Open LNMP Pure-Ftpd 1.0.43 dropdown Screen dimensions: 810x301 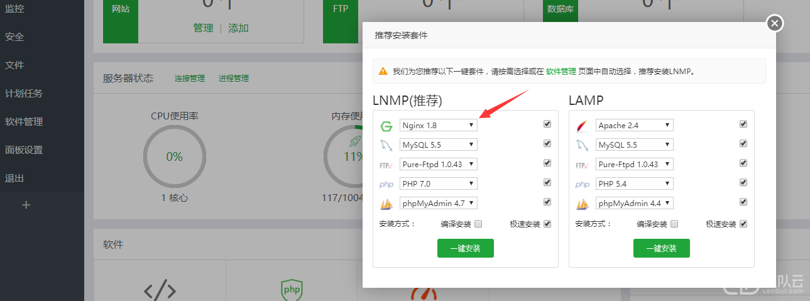pos(439,165)
